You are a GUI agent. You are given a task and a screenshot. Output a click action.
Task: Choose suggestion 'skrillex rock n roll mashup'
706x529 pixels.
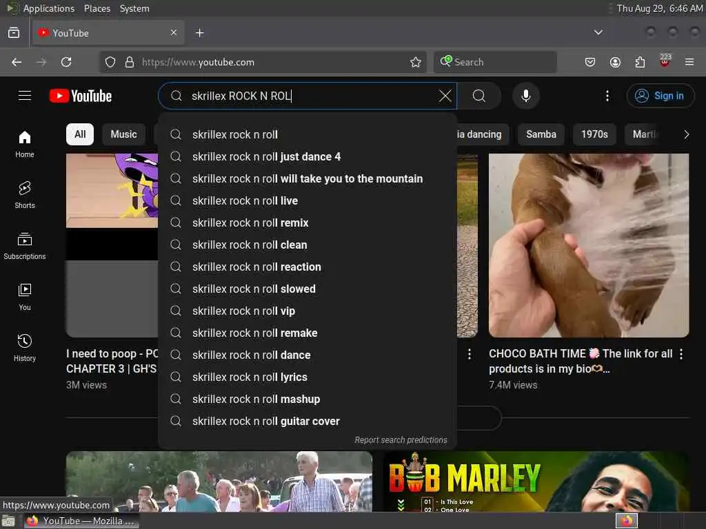click(x=308, y=399)
